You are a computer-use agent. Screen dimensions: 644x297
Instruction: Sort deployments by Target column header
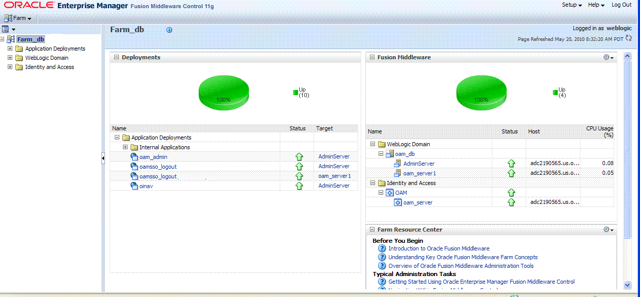tap(324, 128)
